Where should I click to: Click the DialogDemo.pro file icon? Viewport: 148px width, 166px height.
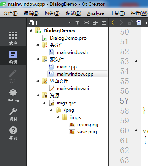[x=45, y=38]
